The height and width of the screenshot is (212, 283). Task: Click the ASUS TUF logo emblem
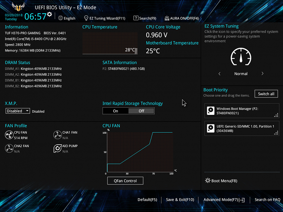(x=18, y=7)
